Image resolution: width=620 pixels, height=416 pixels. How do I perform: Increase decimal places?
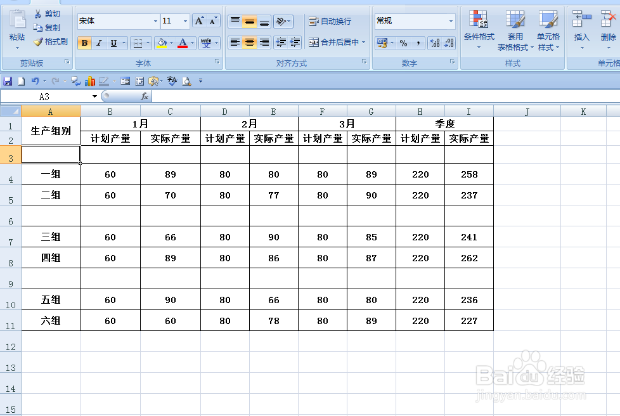434,43
